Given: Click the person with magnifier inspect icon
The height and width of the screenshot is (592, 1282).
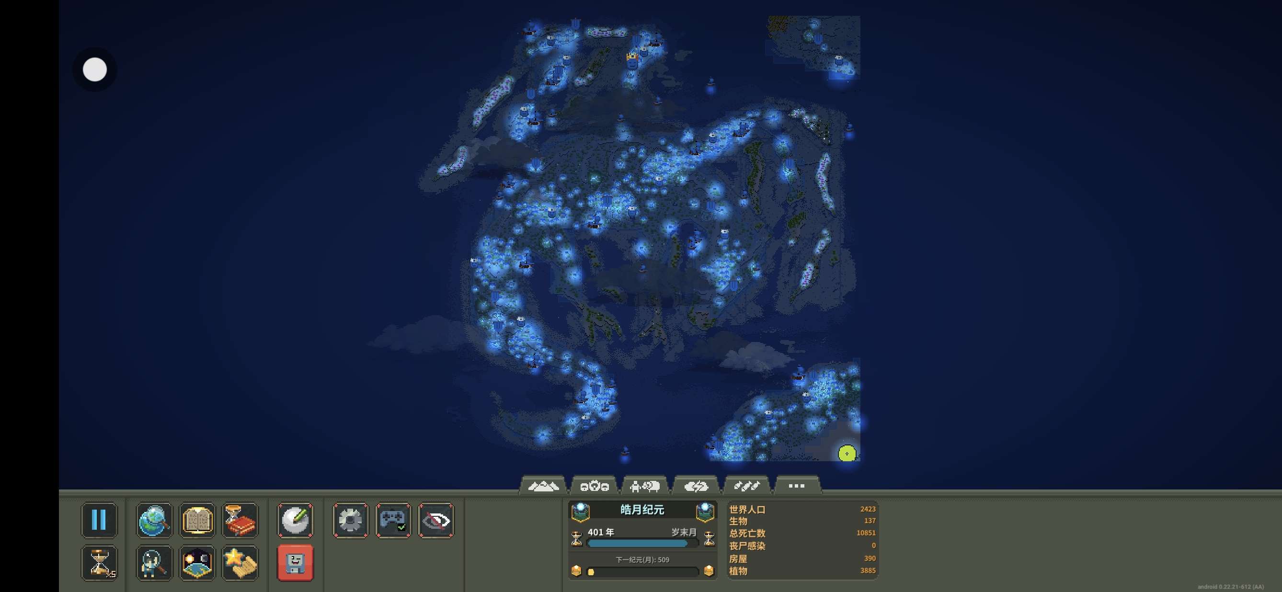Looking at the screenshot, I should 154,563.
